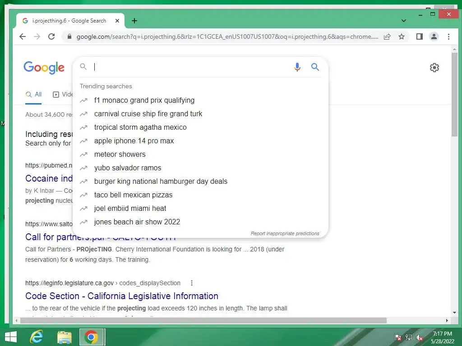The width and height of the screenshot is (462, 346).
Task: Open Google quick settings gear
Action: 434,68
